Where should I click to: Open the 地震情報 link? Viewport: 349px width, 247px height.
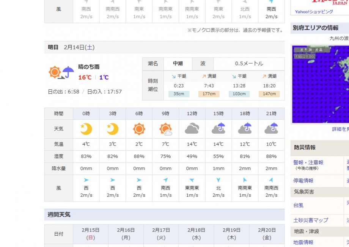pos(303,242)
